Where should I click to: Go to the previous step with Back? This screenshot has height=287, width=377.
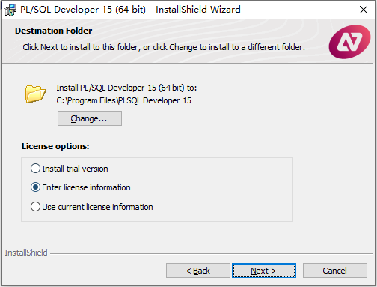click(x=198, y=271)
